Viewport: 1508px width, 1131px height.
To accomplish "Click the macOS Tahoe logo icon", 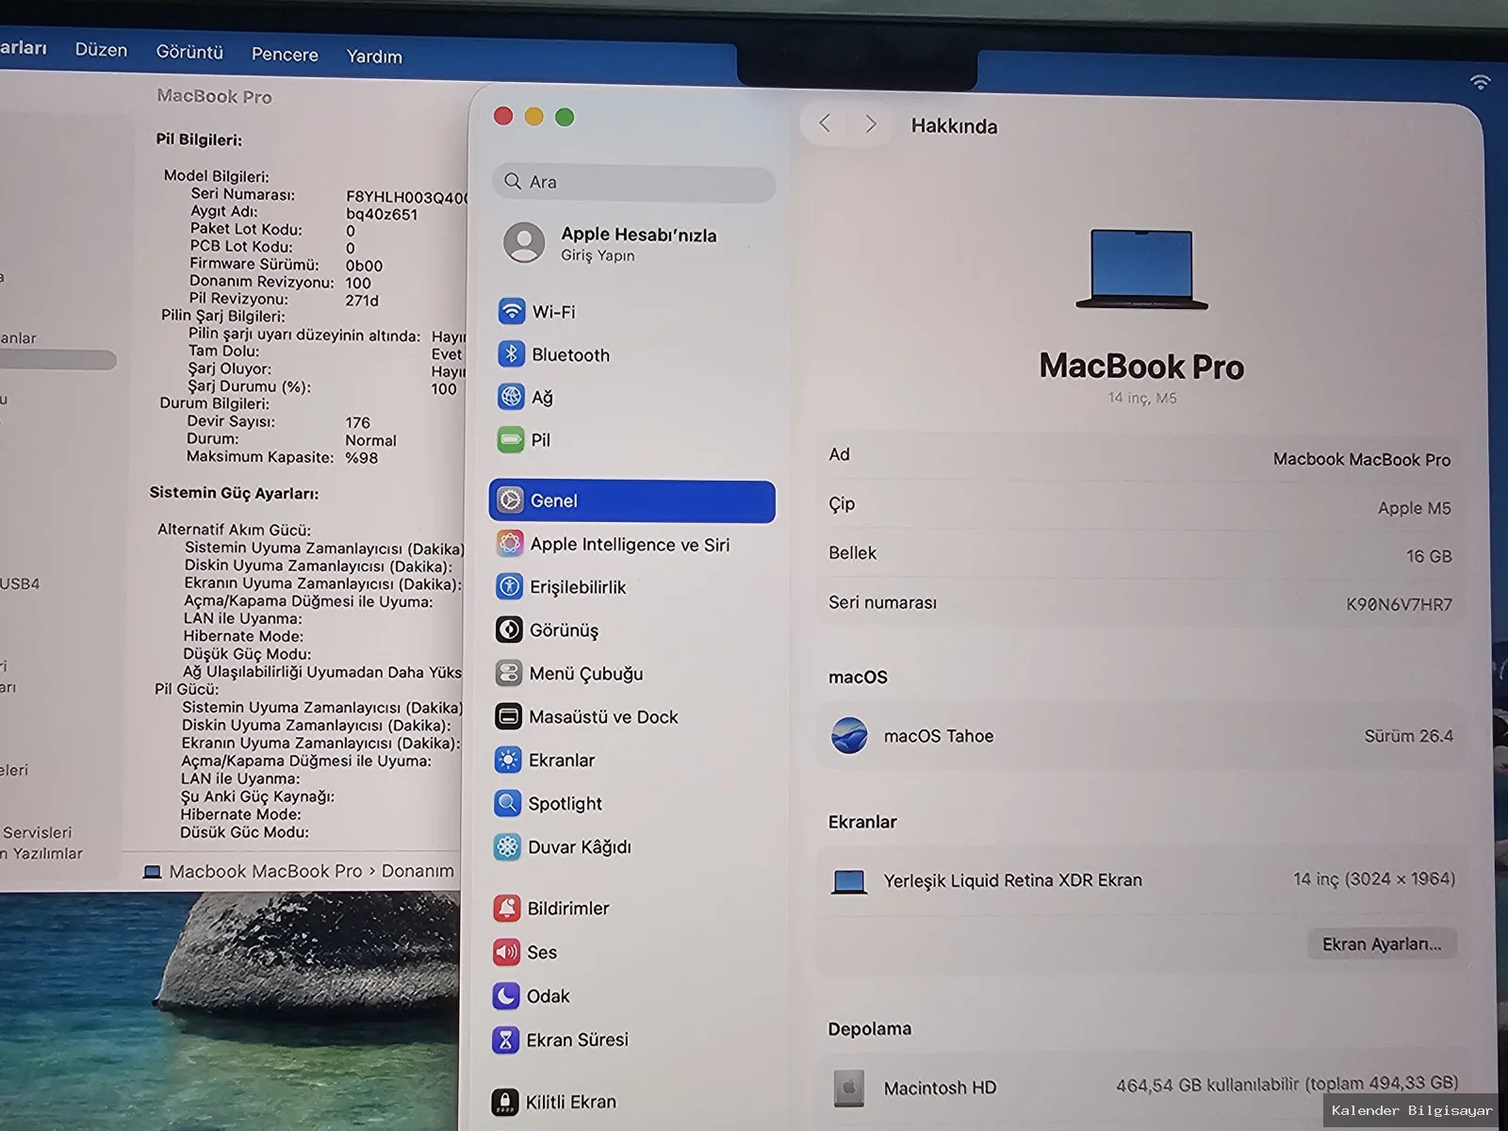I will (849, 735).
